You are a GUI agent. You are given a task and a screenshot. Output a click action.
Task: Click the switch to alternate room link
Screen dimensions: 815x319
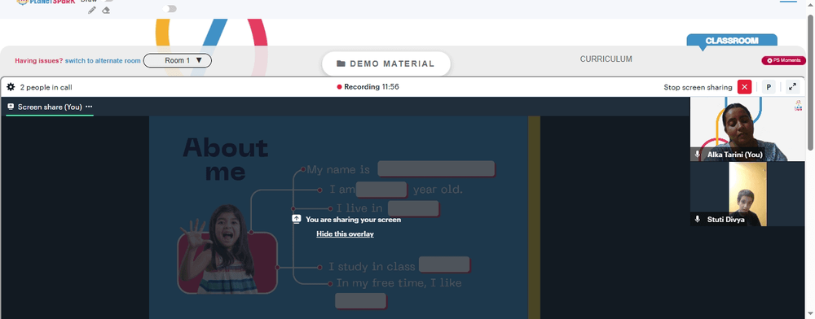pos(103,61)
